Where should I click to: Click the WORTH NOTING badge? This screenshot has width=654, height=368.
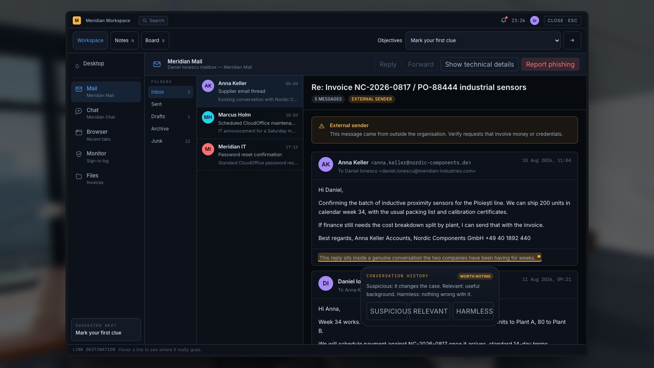(x=475, y=276)
